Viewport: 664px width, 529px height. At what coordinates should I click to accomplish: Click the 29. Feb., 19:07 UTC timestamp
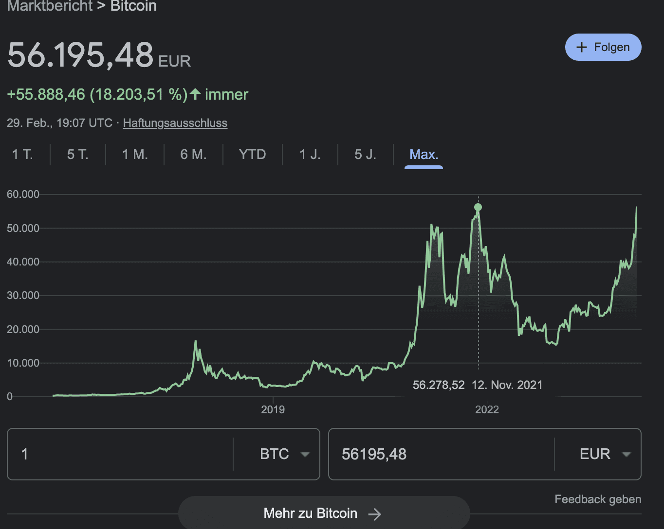pos(59,123)
